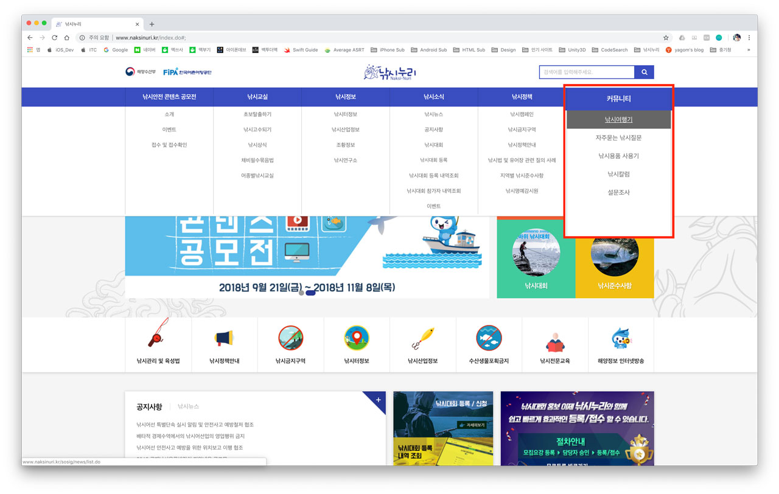The image size is (779, 494).
Task: Select the 낚시금지구역 prohibited-fishing icon
Action: (x=290, y=338)
